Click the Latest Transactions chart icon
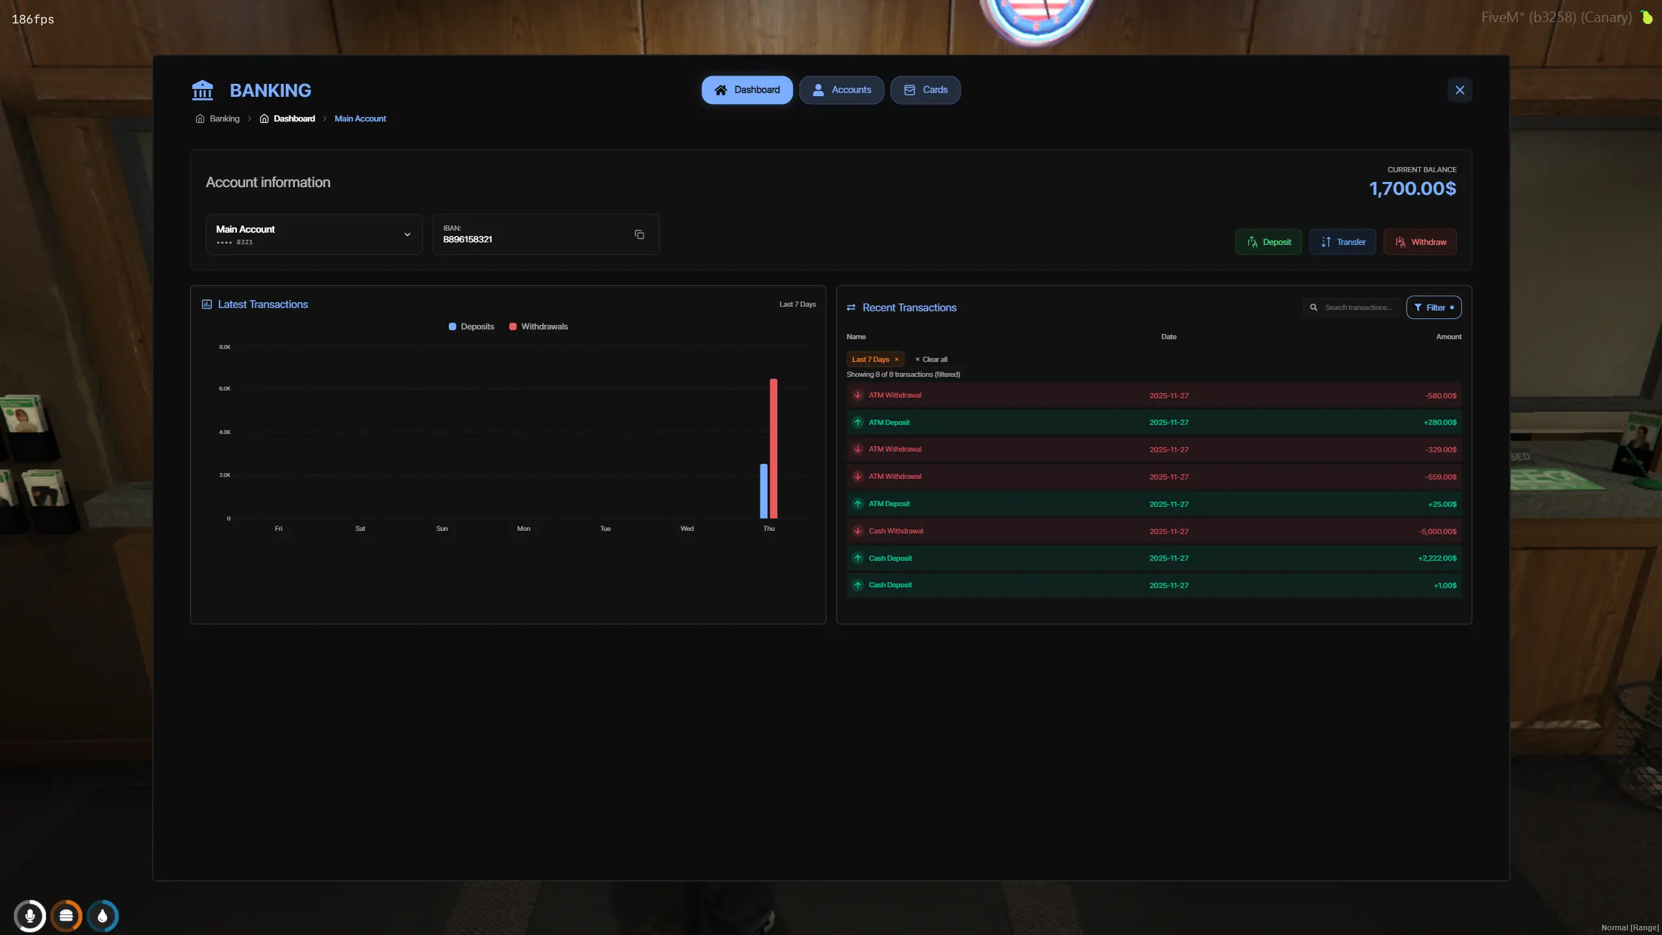The image size is (1662, 935). pyautogui.click(x=207, y=304)
